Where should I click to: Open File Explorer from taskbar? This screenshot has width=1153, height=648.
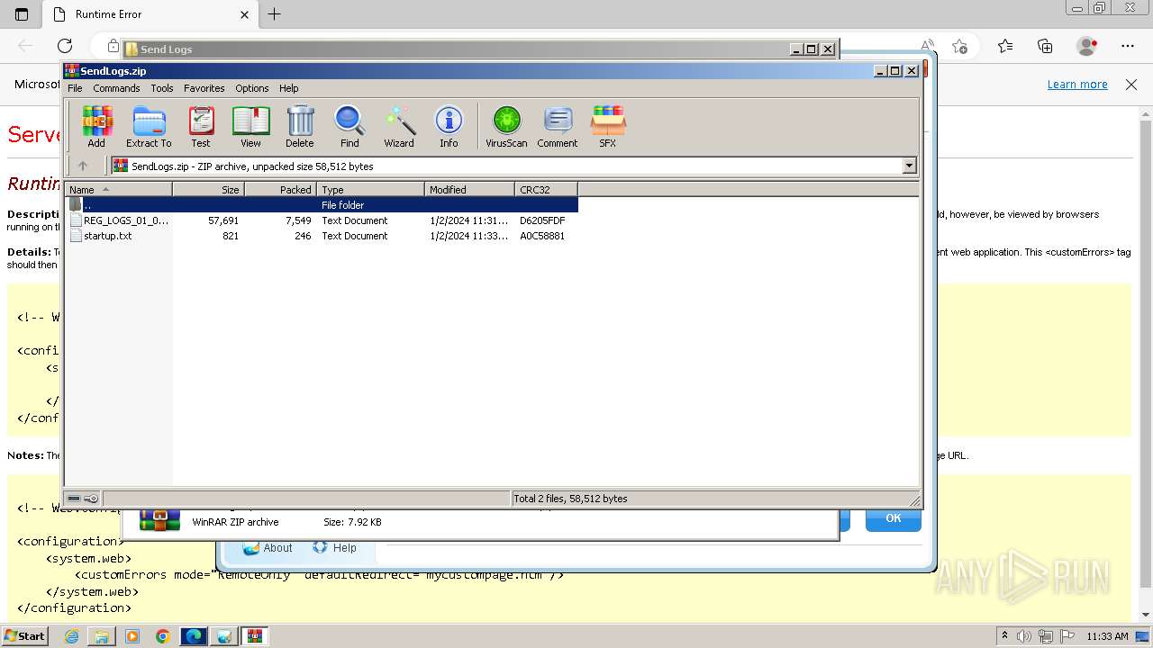pyautogui.click(x=102, y=636)
